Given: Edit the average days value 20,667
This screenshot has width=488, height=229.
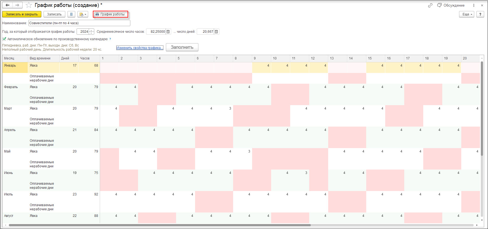Looking at the screenshot, I should point(206,32).
